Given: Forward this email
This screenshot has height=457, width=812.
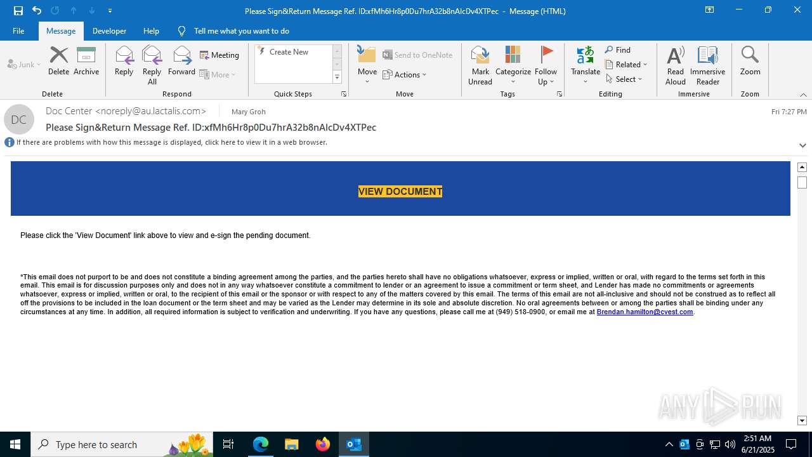Looking at the screenshot, I should click(x=181, y=61).
